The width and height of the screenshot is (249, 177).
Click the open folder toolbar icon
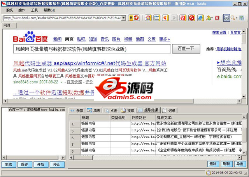coord(157,18)
